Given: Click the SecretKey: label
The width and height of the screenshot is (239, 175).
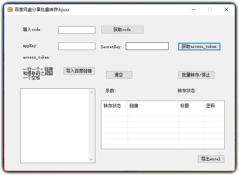Looking at the screenshot, I should click(x=111, y=47).
